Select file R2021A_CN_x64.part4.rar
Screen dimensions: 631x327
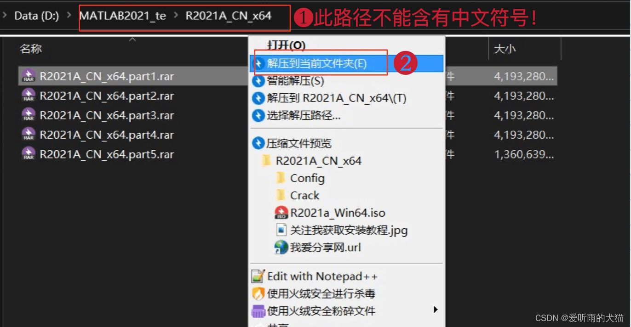[107, 135]
